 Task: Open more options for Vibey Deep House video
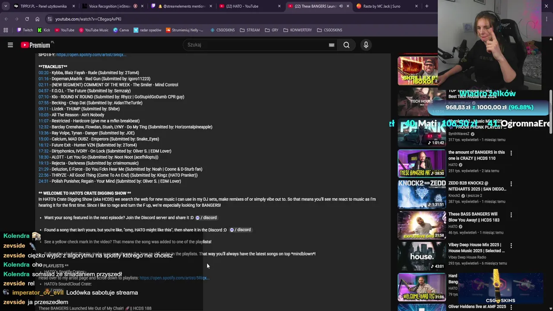[x=511, y=245]
